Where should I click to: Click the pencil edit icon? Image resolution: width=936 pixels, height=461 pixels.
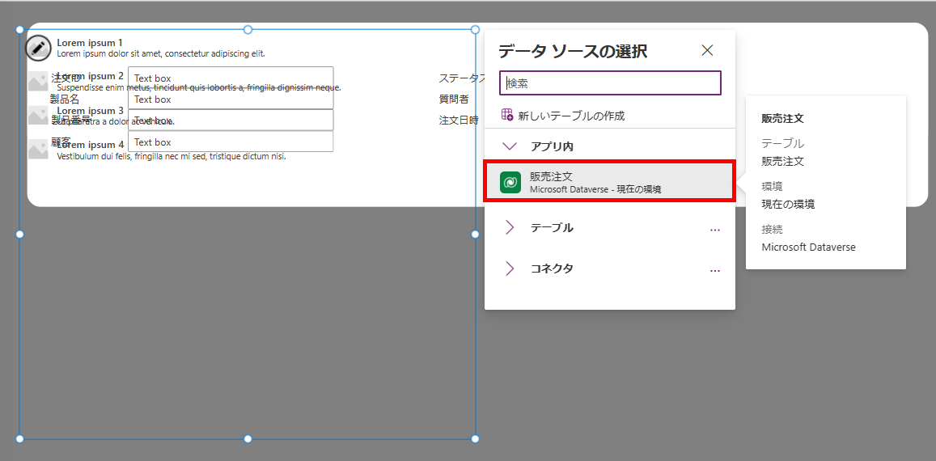point(38,48)
